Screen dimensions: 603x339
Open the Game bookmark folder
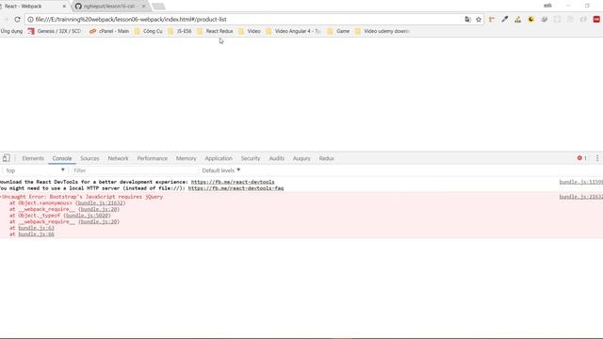338,31
